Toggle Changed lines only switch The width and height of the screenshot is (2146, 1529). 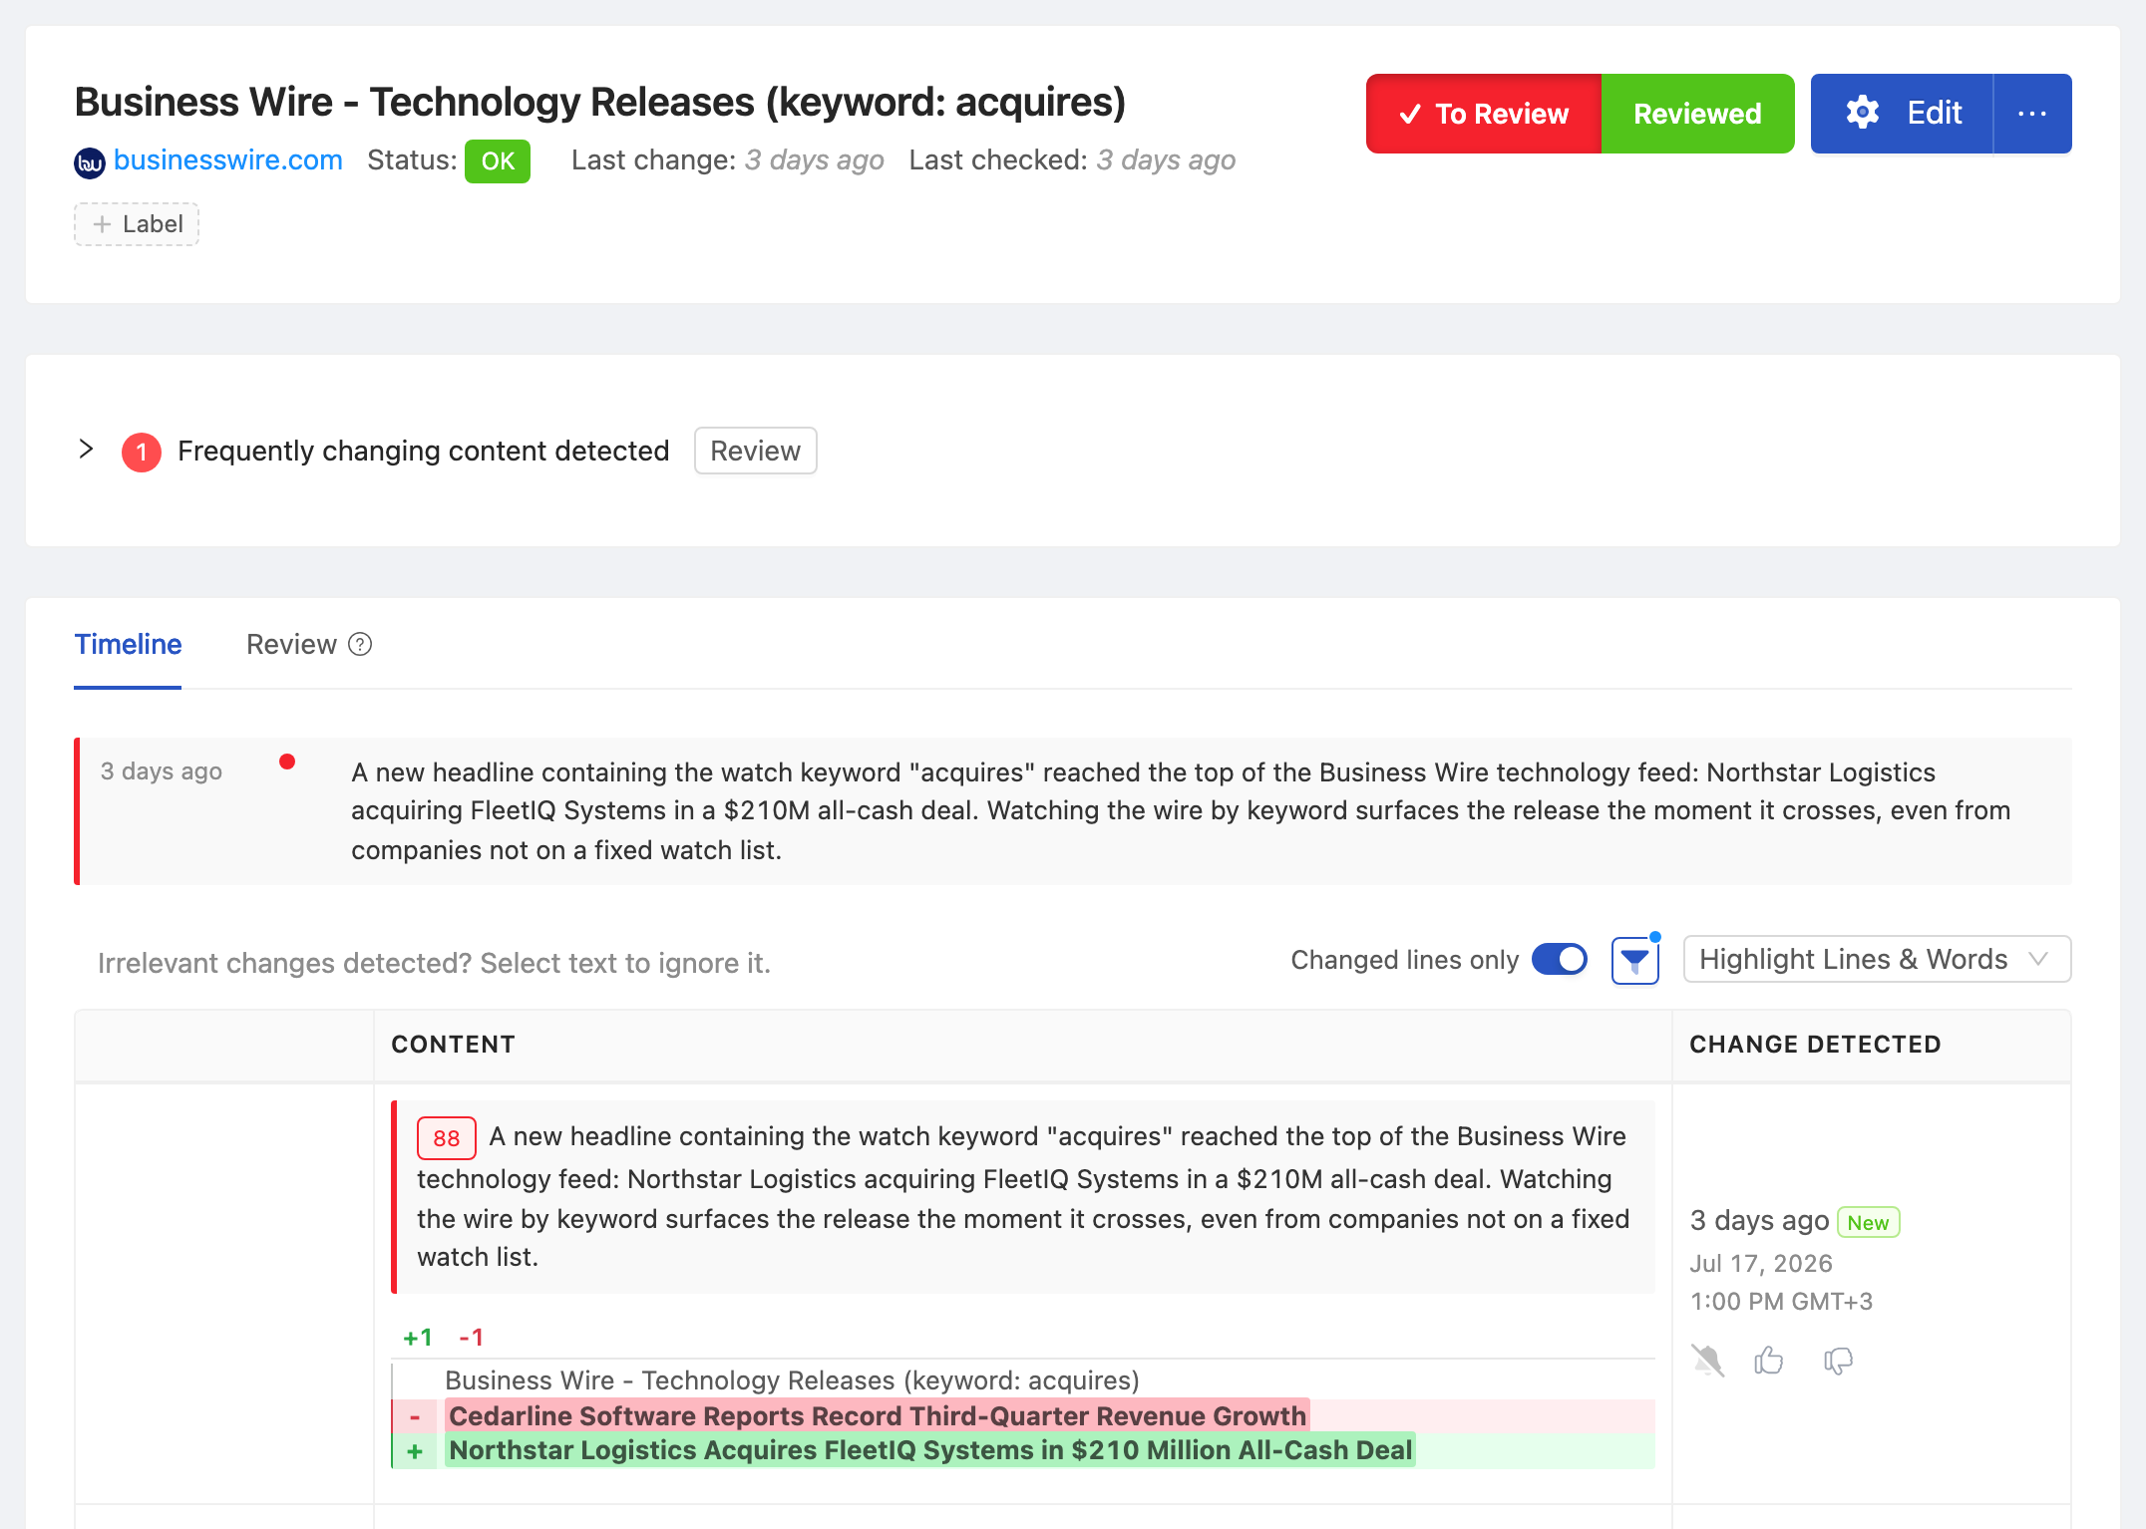click(1560, 960)
